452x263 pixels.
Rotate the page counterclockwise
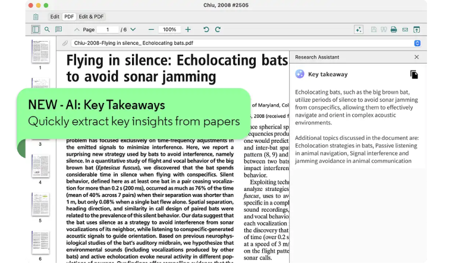coord(206,29)
